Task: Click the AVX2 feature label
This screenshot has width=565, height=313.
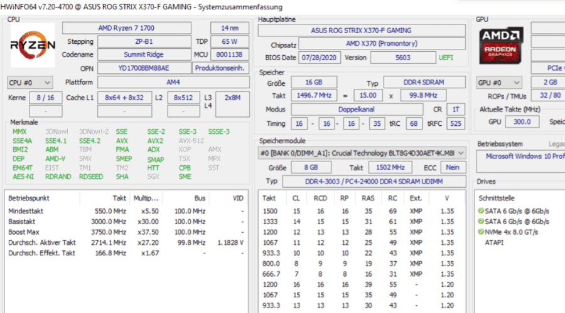Action: 155,141
